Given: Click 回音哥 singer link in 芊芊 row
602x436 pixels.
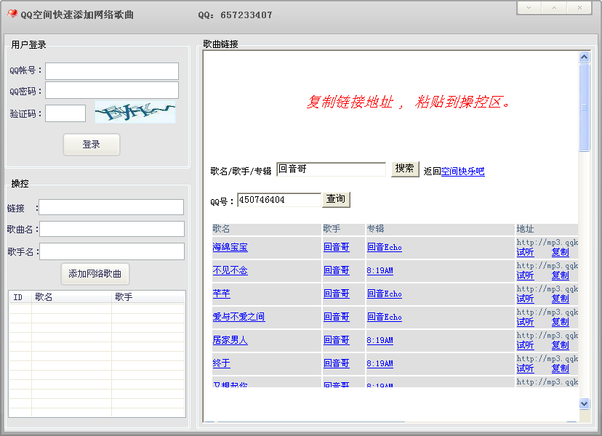Looking at the screenshot, I should (x=337, y=294).
